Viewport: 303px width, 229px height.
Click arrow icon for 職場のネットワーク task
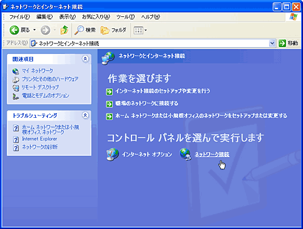[x=109, y=104]
